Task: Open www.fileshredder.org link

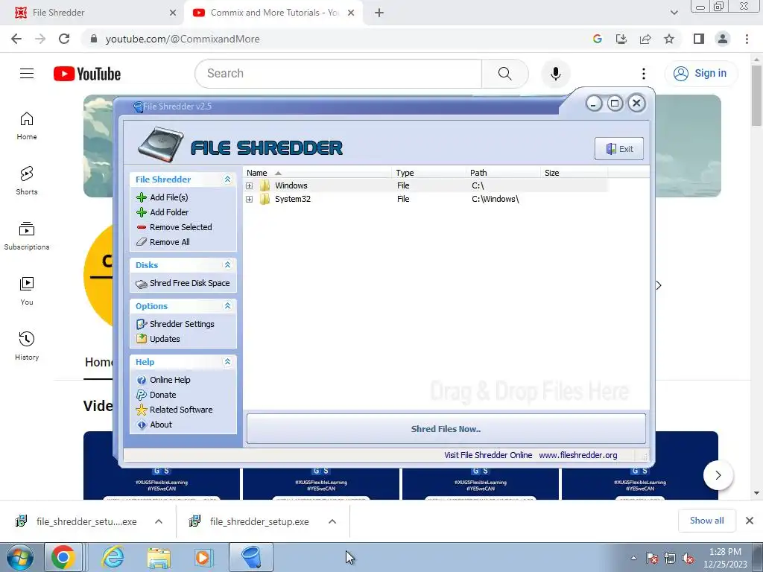Action: [578, 455]
